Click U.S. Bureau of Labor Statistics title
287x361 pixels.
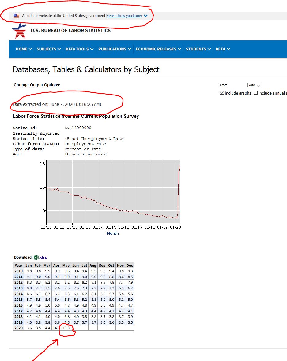pyautogui.click(x=70, y=31)
